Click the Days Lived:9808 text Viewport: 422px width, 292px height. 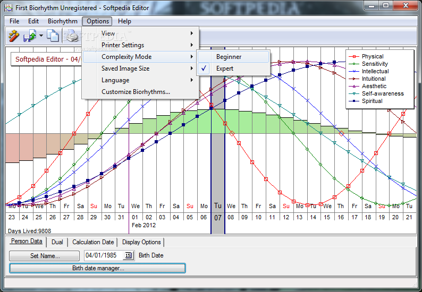29,231
